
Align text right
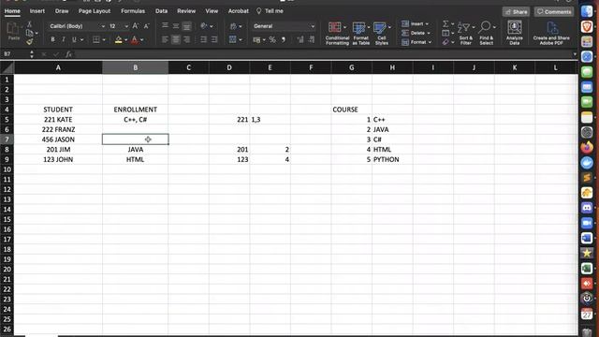[x=186, y=39]
